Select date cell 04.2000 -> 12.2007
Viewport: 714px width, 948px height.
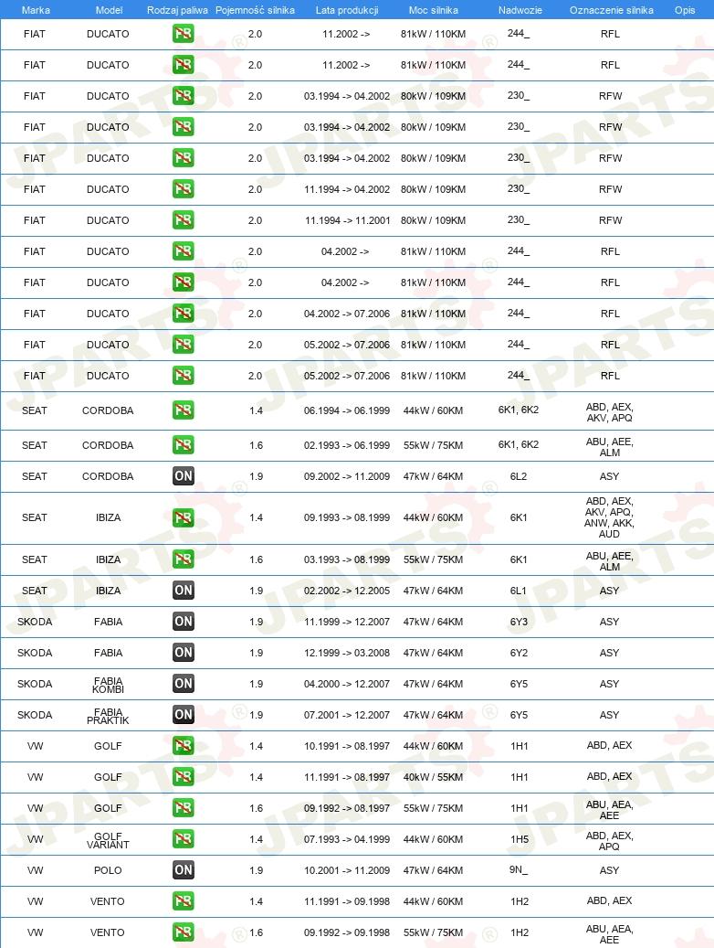click(x=347, y=684)
